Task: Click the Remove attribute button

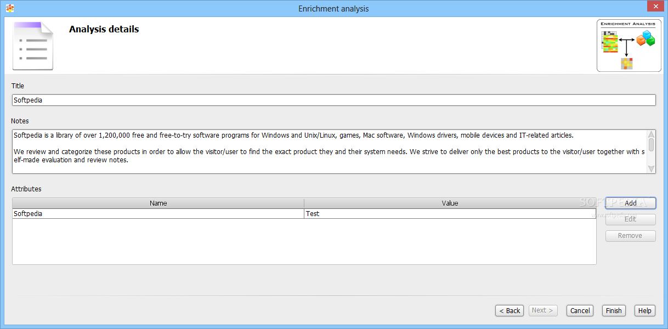Action: point(631,236)
